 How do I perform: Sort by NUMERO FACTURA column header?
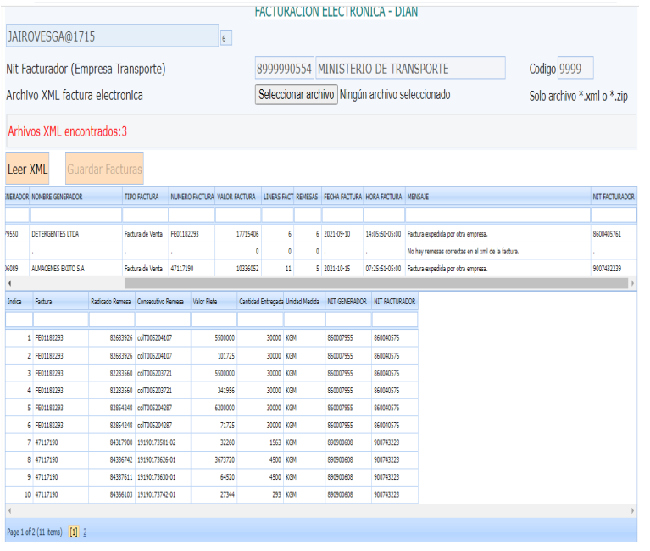(x=192, y=197)
